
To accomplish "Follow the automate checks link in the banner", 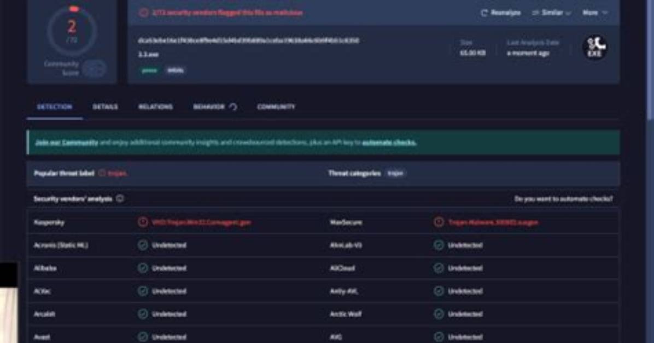I will pyautogui.click(x=389, y=143).
